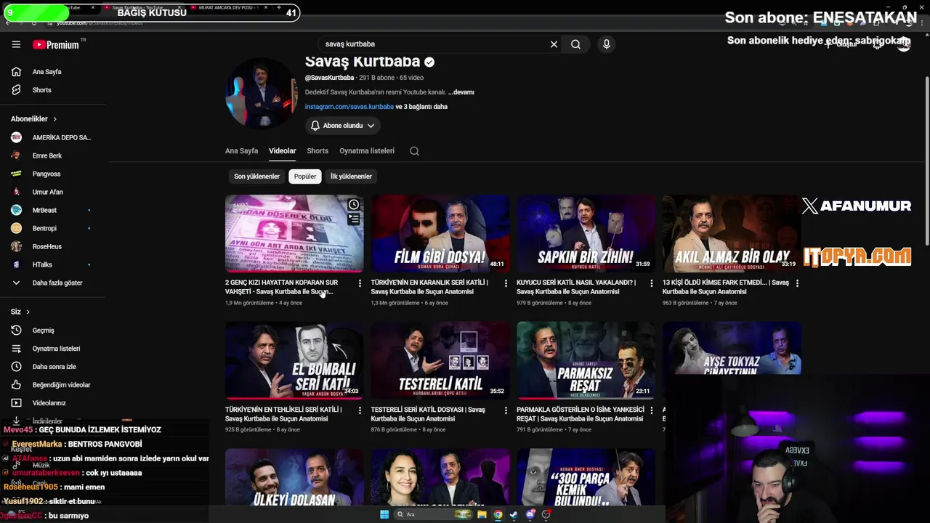
Task: Open File Explorer from taskbar
Action: pos(482,514)
